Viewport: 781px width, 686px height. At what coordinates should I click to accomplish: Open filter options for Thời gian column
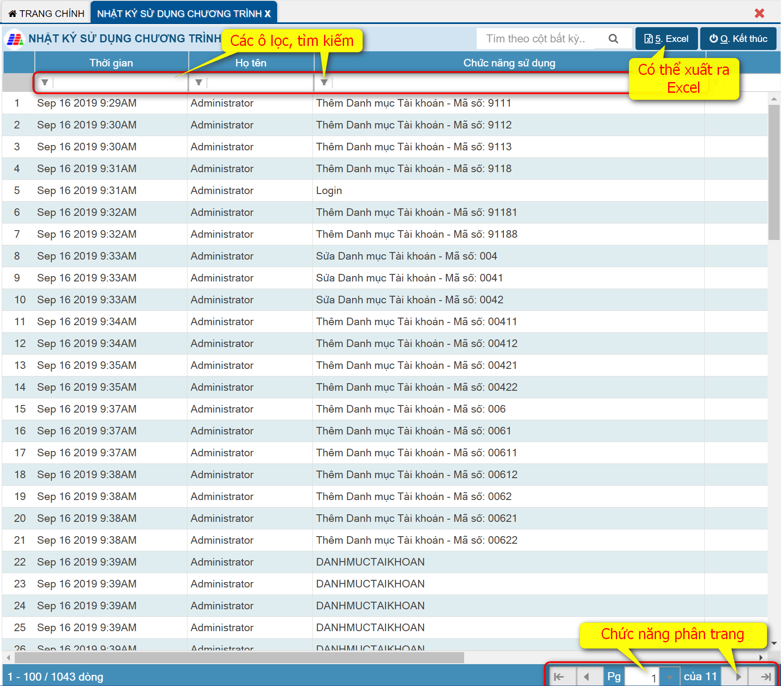[45, 83]
